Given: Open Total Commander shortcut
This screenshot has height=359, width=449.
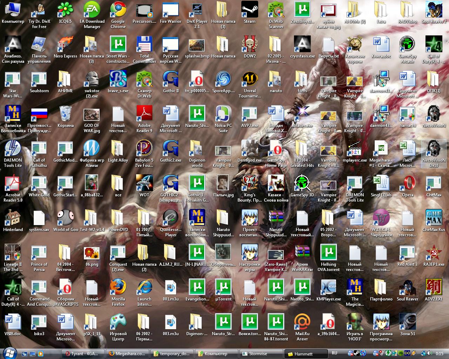Looking at the screenshot, I should click(144, 45).
